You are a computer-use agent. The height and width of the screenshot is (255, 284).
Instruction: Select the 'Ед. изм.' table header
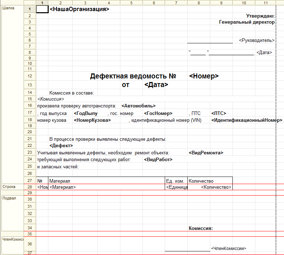click(x=176, y=181)
